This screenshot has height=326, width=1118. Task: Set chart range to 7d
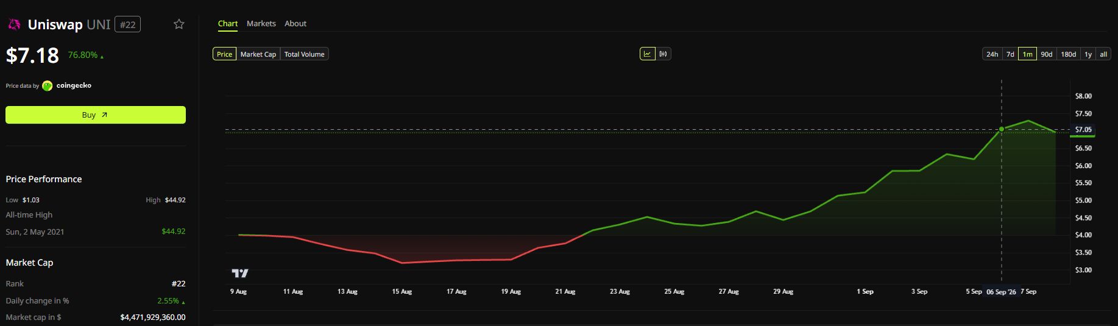[x=1010, y=54]
